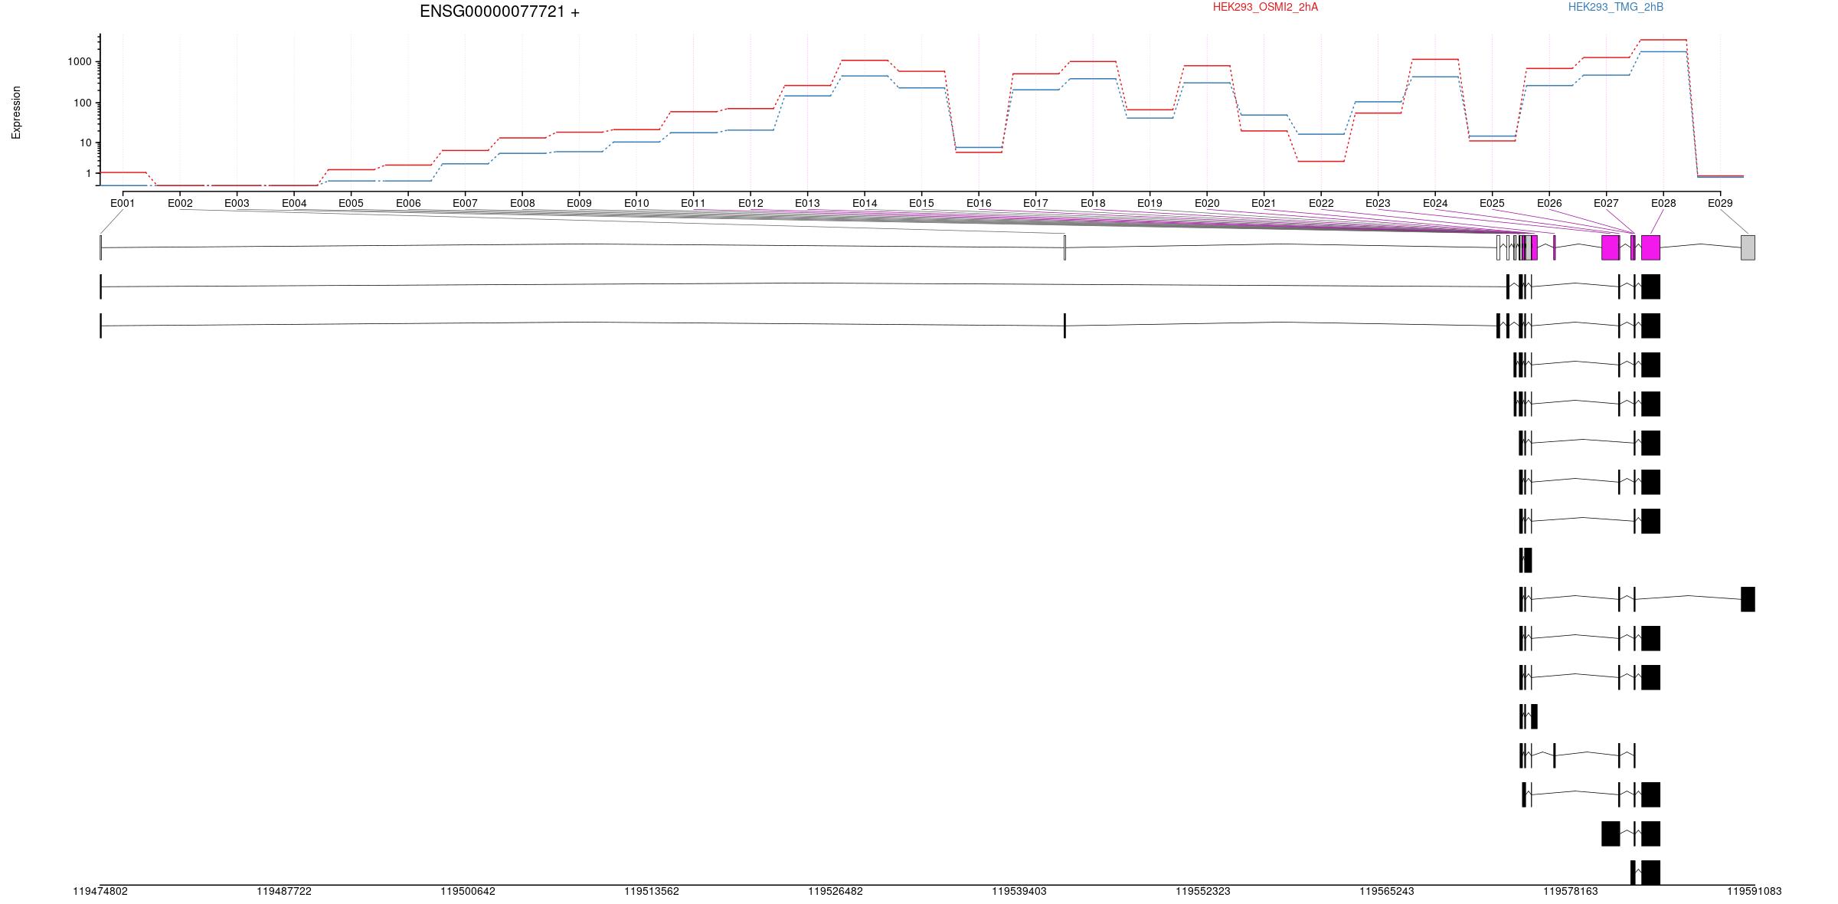This screenshot has height=904, width=1838.
Task: Click y-axis tick value 1000
Action: tap(80, 62)
